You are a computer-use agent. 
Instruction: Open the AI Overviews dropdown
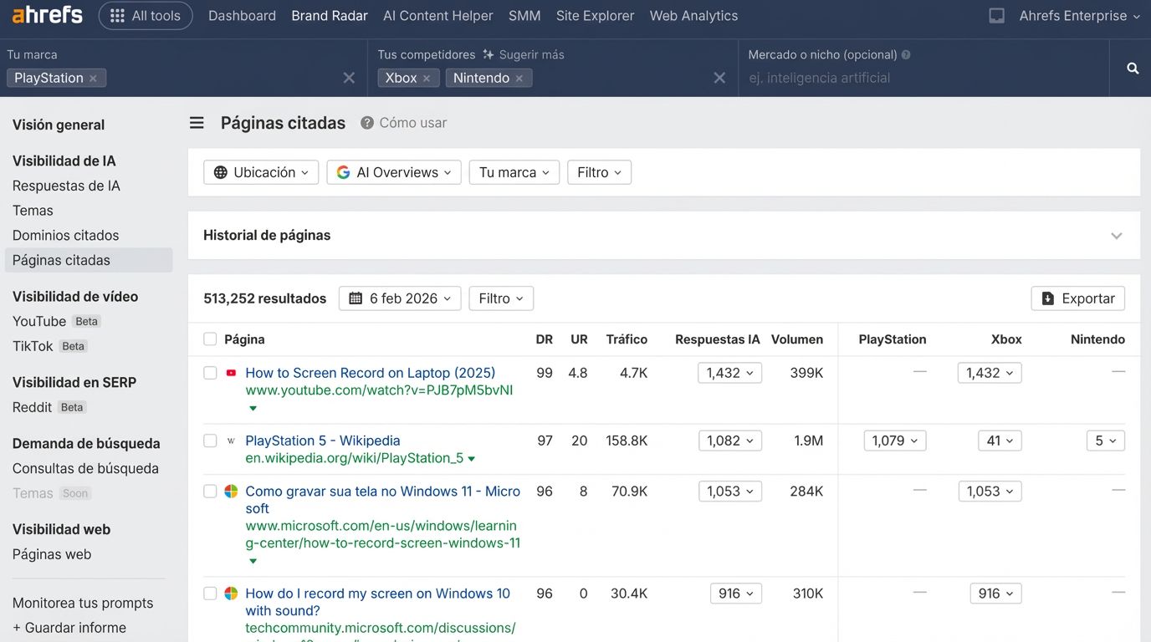point(393,172)
